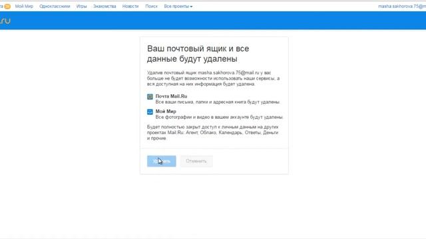Viewport: 426px width, 239px height.
Task: Expand the Все проекты dropdown
Action: tap(178, 6)
